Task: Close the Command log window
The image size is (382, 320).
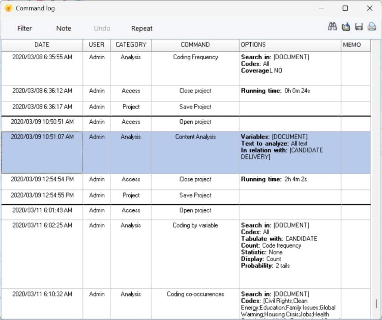Action: click(370, 8)
